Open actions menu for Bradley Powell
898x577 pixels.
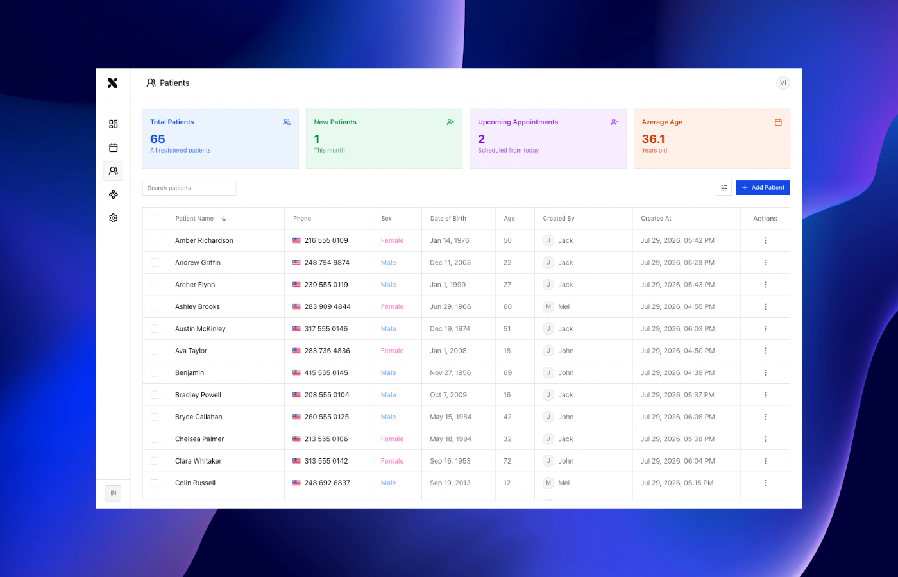click(x=765, y=395)
